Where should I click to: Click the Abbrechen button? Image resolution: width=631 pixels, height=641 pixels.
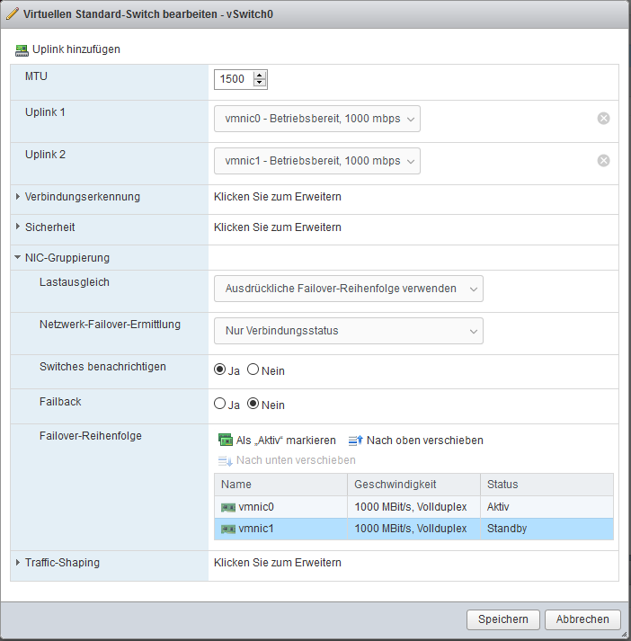582,619
